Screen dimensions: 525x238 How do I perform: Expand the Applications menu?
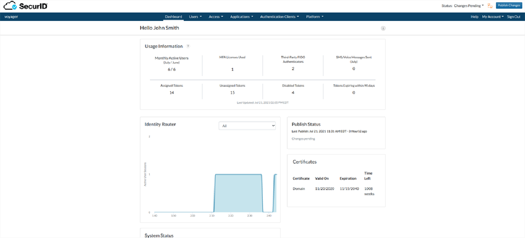pyautogui.click(x=241, y=17)
